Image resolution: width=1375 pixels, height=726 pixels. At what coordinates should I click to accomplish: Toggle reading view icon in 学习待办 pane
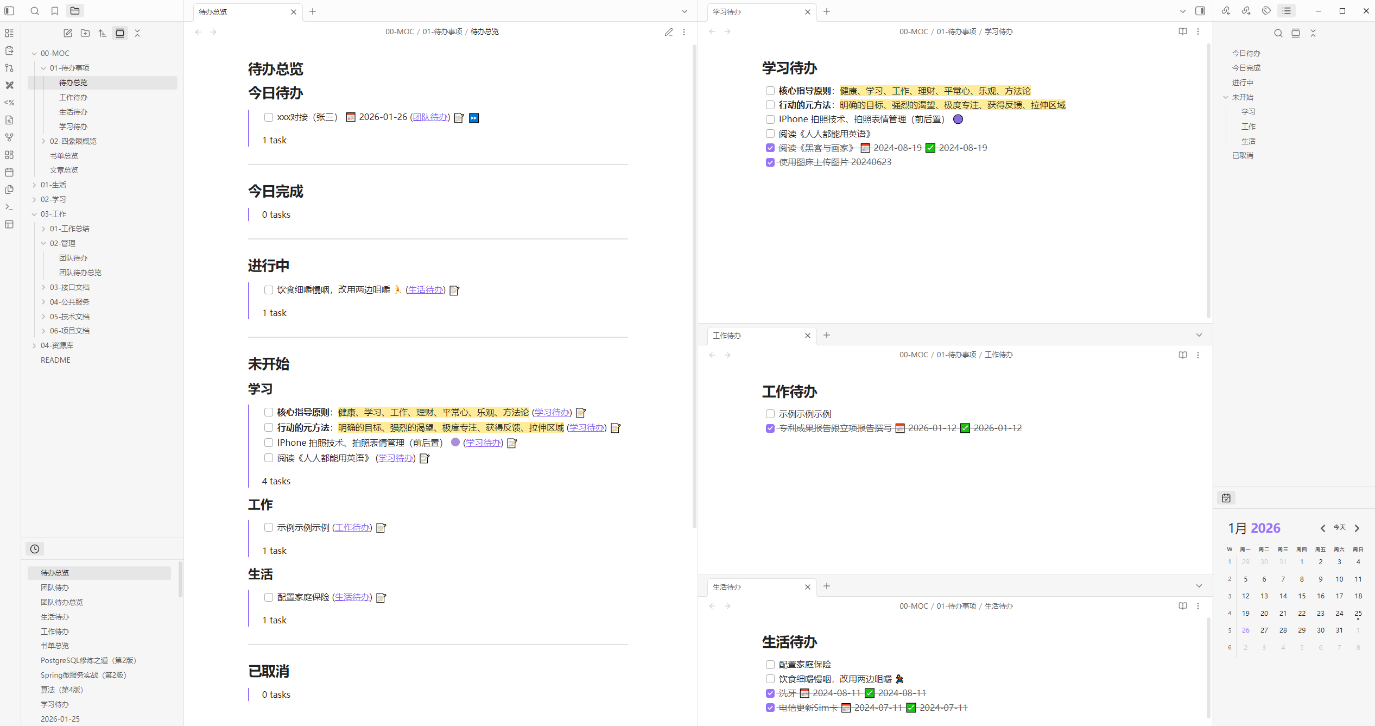coord(1183,31)
